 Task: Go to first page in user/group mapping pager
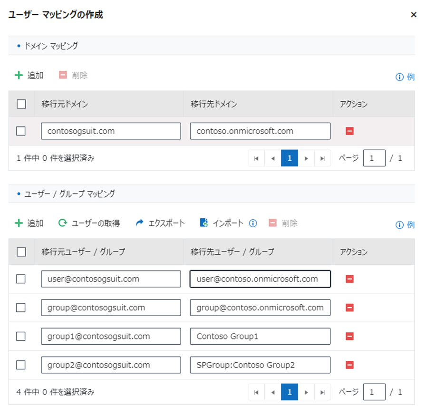pos(256,392)
